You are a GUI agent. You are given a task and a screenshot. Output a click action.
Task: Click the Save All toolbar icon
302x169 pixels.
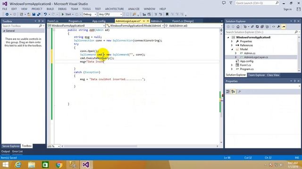pos(39,15)
